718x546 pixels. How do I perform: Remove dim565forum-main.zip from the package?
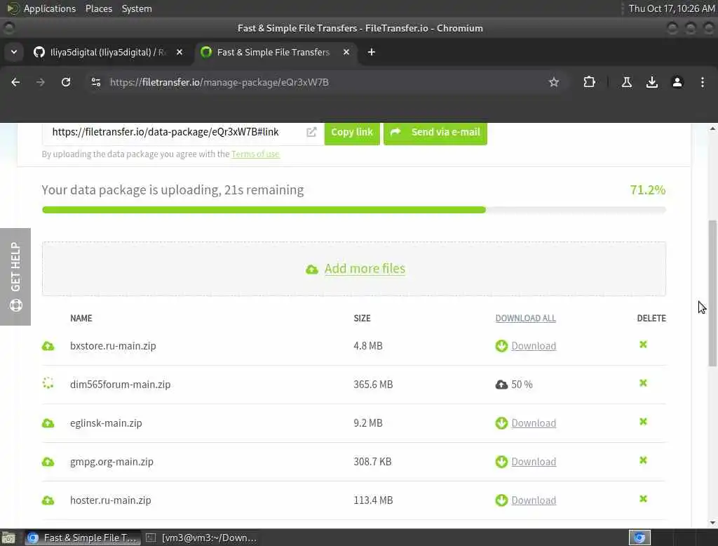[643, 383]
